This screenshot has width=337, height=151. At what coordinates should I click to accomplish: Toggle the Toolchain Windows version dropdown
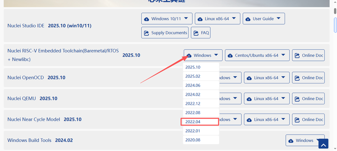[x=203, y=55]
